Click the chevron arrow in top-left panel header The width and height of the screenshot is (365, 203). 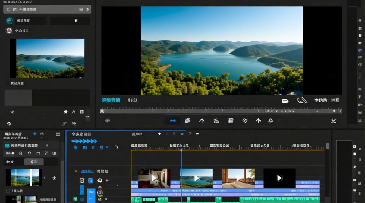pyautogui.click(x=87, y=9)
